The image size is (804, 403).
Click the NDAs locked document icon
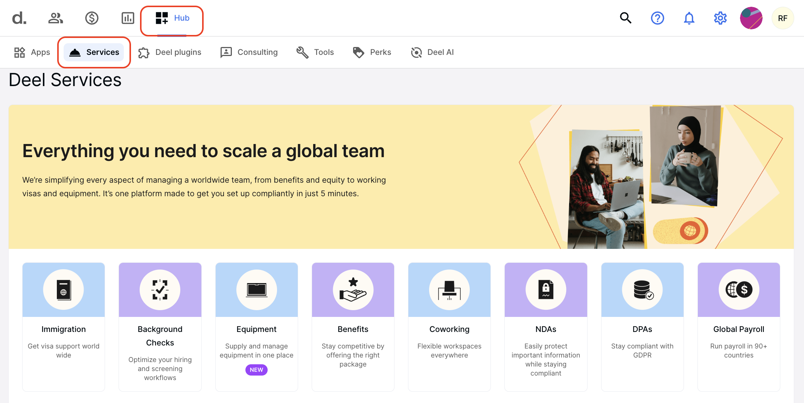tap(546, 290)
